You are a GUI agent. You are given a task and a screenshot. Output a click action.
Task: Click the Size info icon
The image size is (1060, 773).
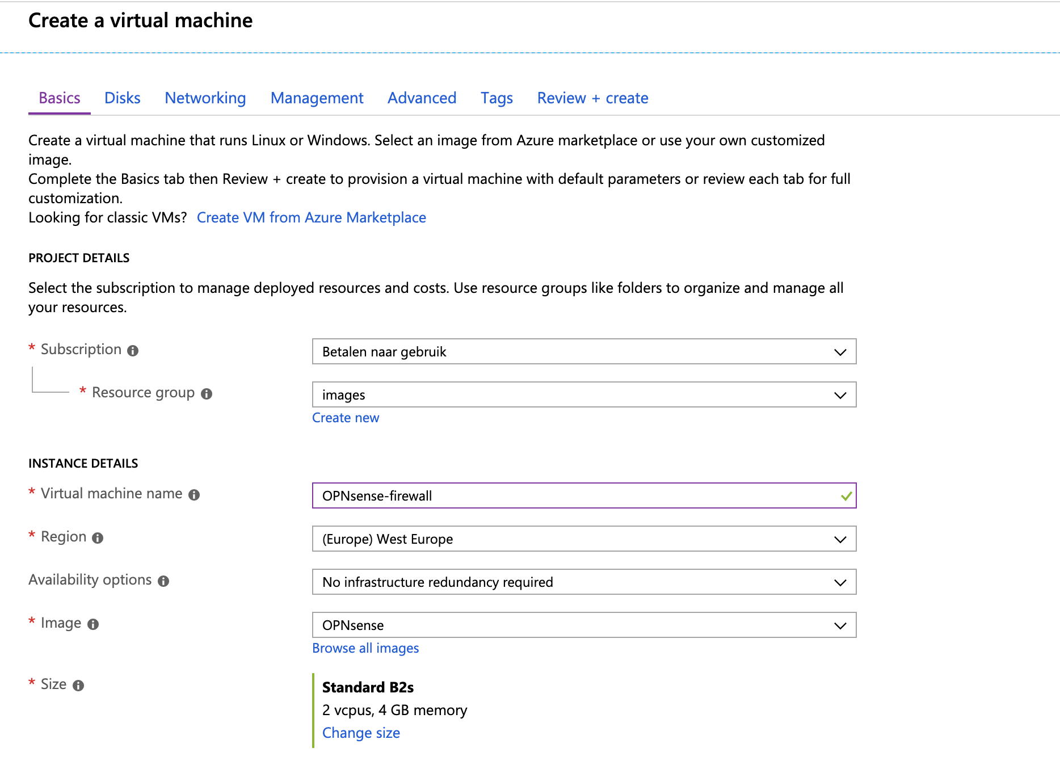point(78,686)
